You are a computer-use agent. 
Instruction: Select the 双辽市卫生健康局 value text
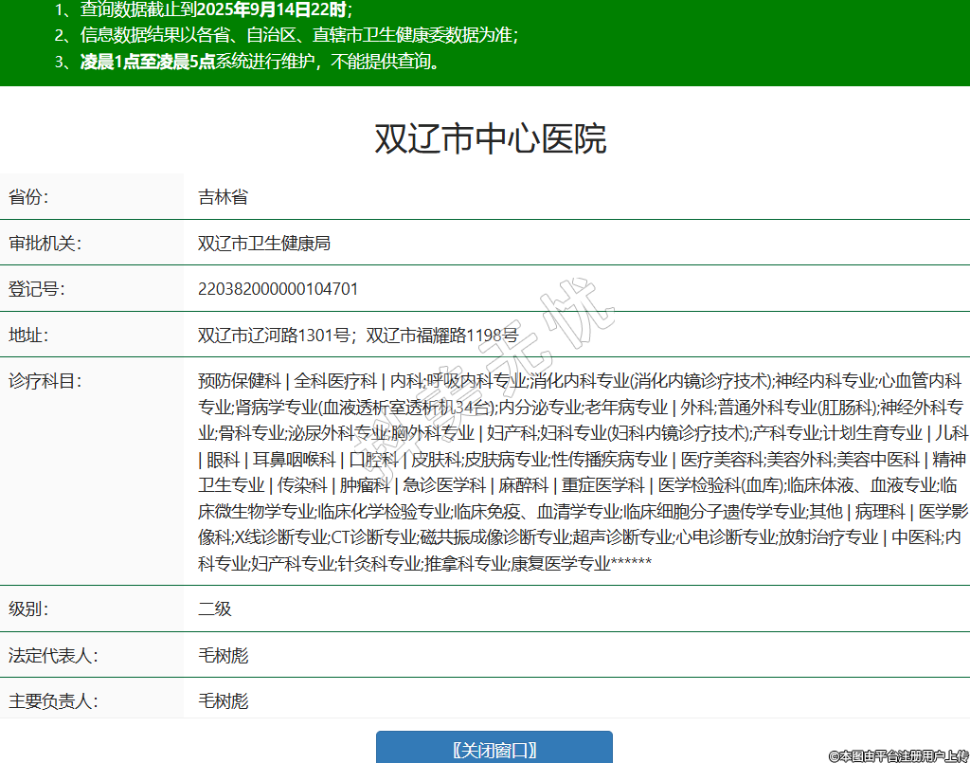[x=263, y=243]
